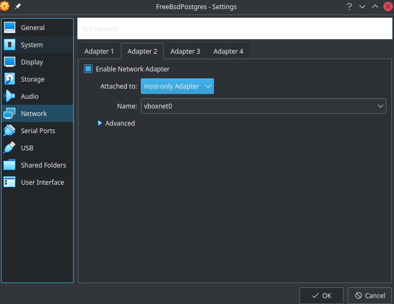The height and width of the screenshot is (304, 394).
Task: Click the User Interface window icon
Action: click(10, 182)
